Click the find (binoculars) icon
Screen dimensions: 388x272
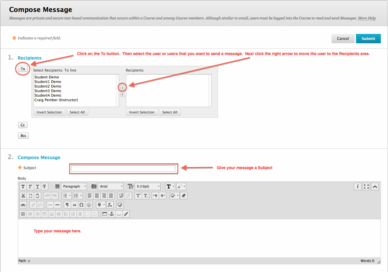(23, 205)
